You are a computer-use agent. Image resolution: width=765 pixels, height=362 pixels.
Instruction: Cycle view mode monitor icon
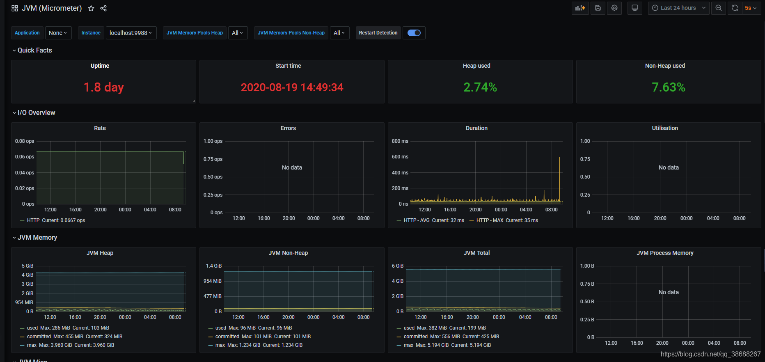[x=635, y=8]
